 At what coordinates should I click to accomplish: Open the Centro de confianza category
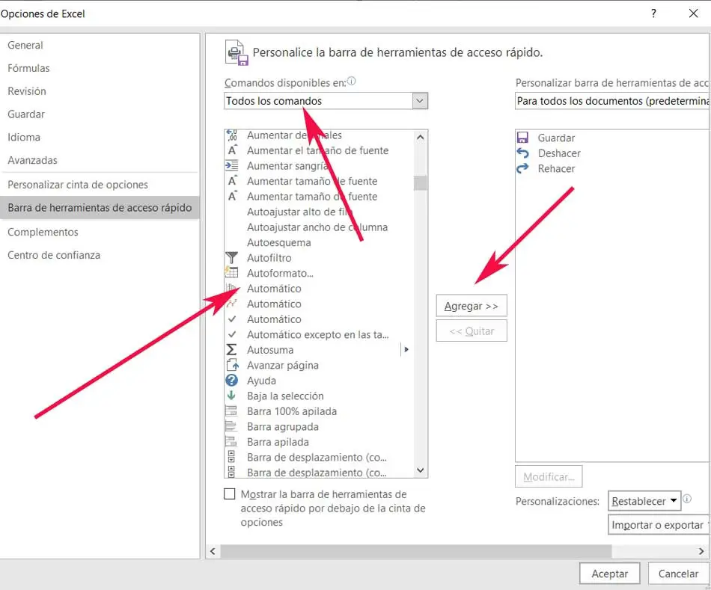coord(100,255)
